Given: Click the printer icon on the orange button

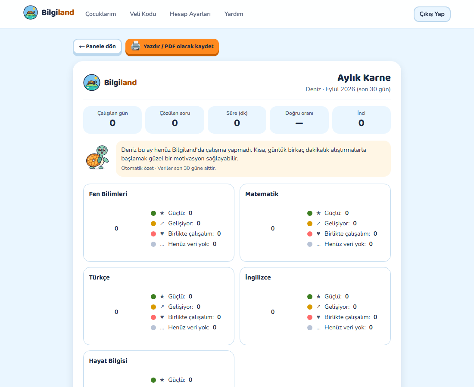Looking at the screenshot, I should point(136,46).
